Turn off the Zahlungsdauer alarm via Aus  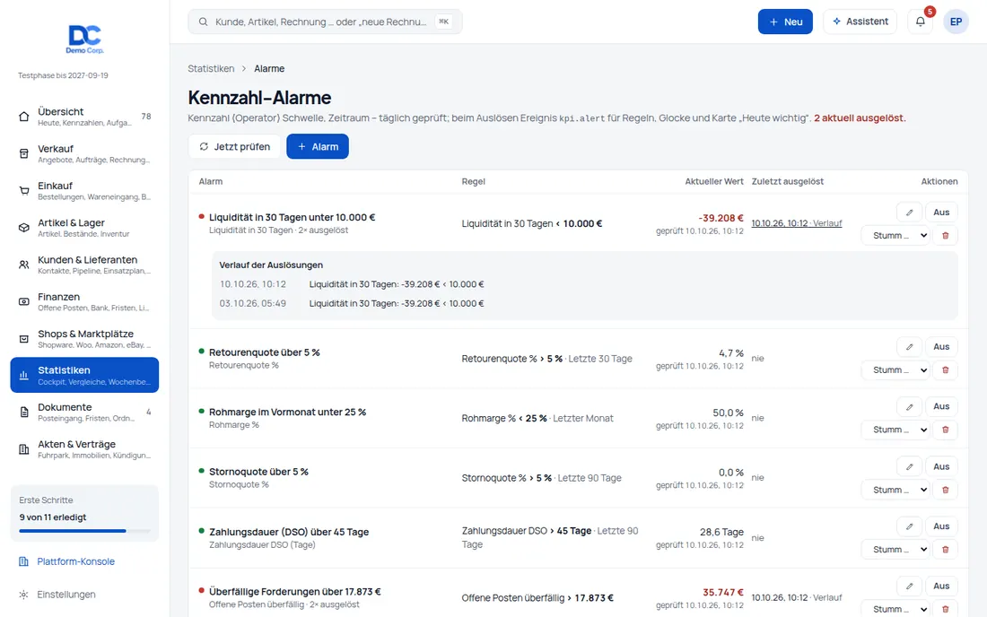point(941,526)
